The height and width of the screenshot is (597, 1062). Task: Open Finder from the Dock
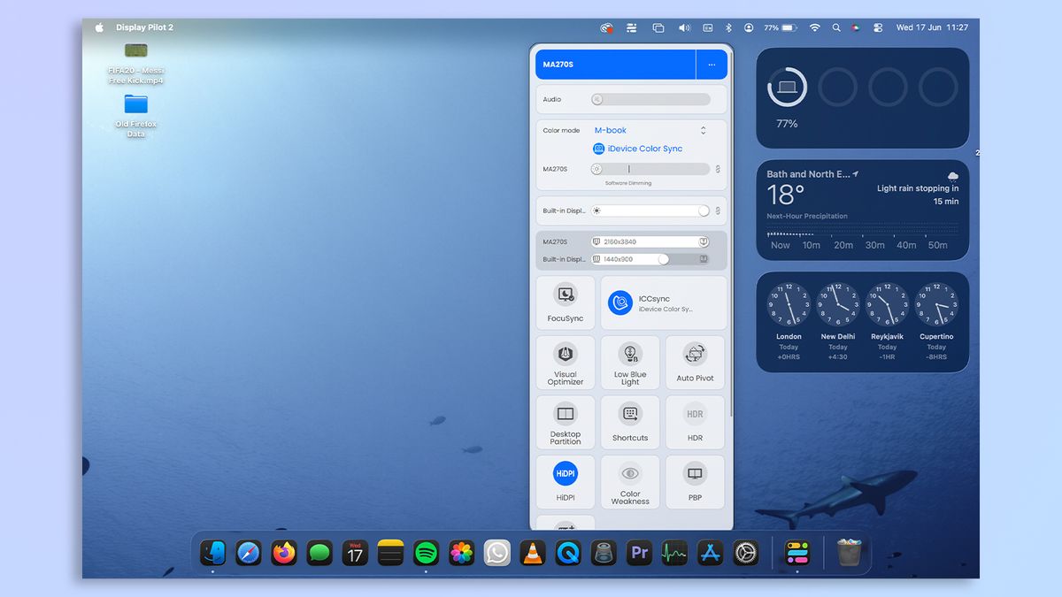pos(212,553)
